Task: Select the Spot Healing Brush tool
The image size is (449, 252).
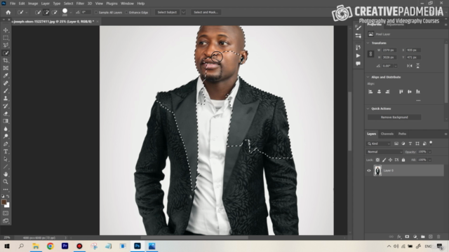Action: click(6, 83)
